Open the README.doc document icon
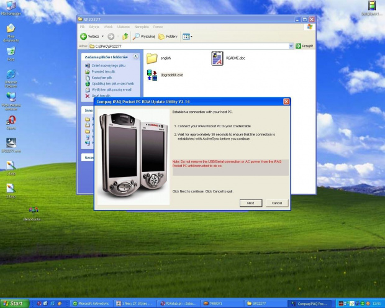The image size is (385, 308). coord(217,58)
